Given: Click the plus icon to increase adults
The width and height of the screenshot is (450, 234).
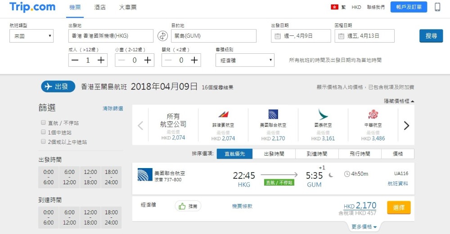Looking at the screenshot, I should pyautogui.click(x=101, y=60).
